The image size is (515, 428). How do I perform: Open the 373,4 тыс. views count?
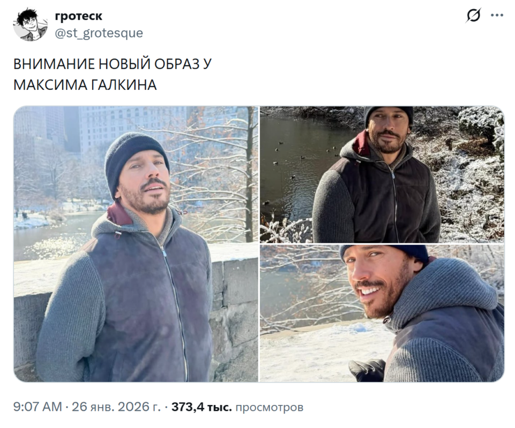pyautogui.click(x=201, y=407)
